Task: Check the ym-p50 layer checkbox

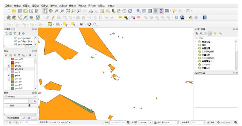Action: coord(9,69)
